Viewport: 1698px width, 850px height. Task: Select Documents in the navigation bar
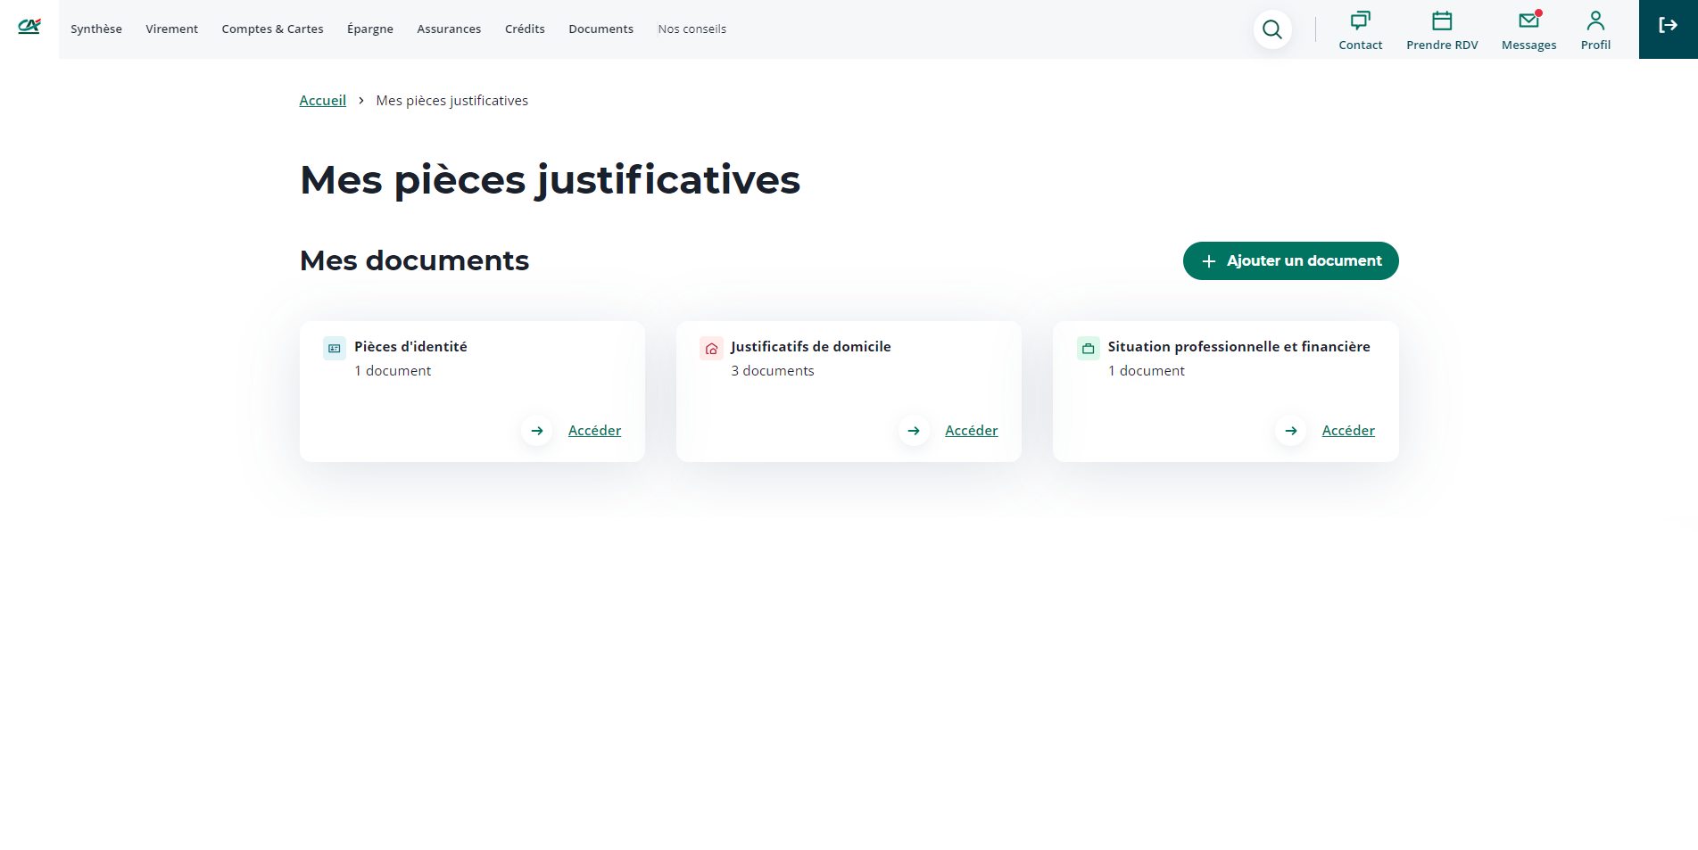pyautogui.click(x=601, y=29)
